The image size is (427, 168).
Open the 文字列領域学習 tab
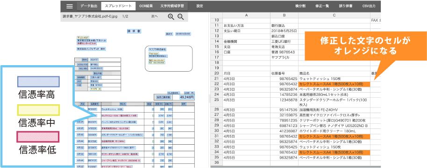point(172,6)
